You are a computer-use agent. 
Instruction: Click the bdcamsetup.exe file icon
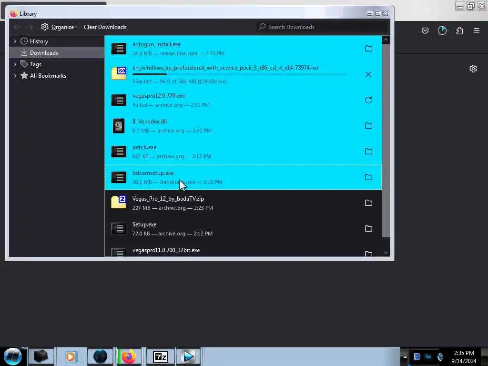[x=119, y=177]
